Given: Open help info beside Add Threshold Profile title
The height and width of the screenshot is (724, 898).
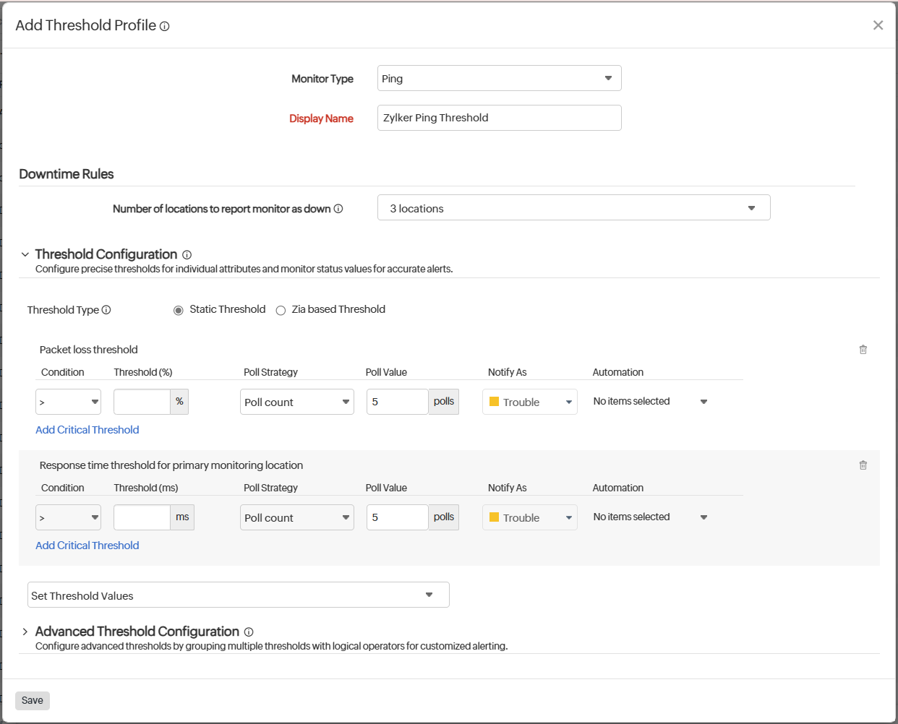Looking at the screenshot, I should [x=164, y=26].
